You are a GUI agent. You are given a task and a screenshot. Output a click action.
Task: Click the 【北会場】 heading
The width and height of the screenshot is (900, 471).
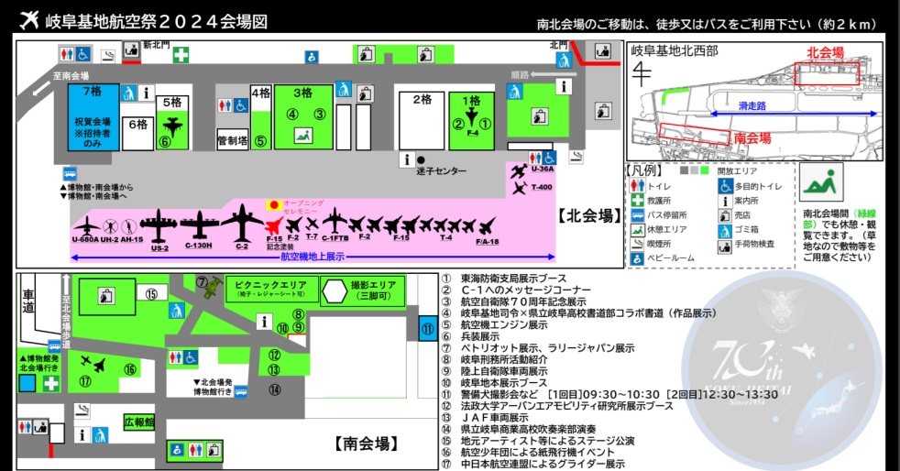pos(589,215)
